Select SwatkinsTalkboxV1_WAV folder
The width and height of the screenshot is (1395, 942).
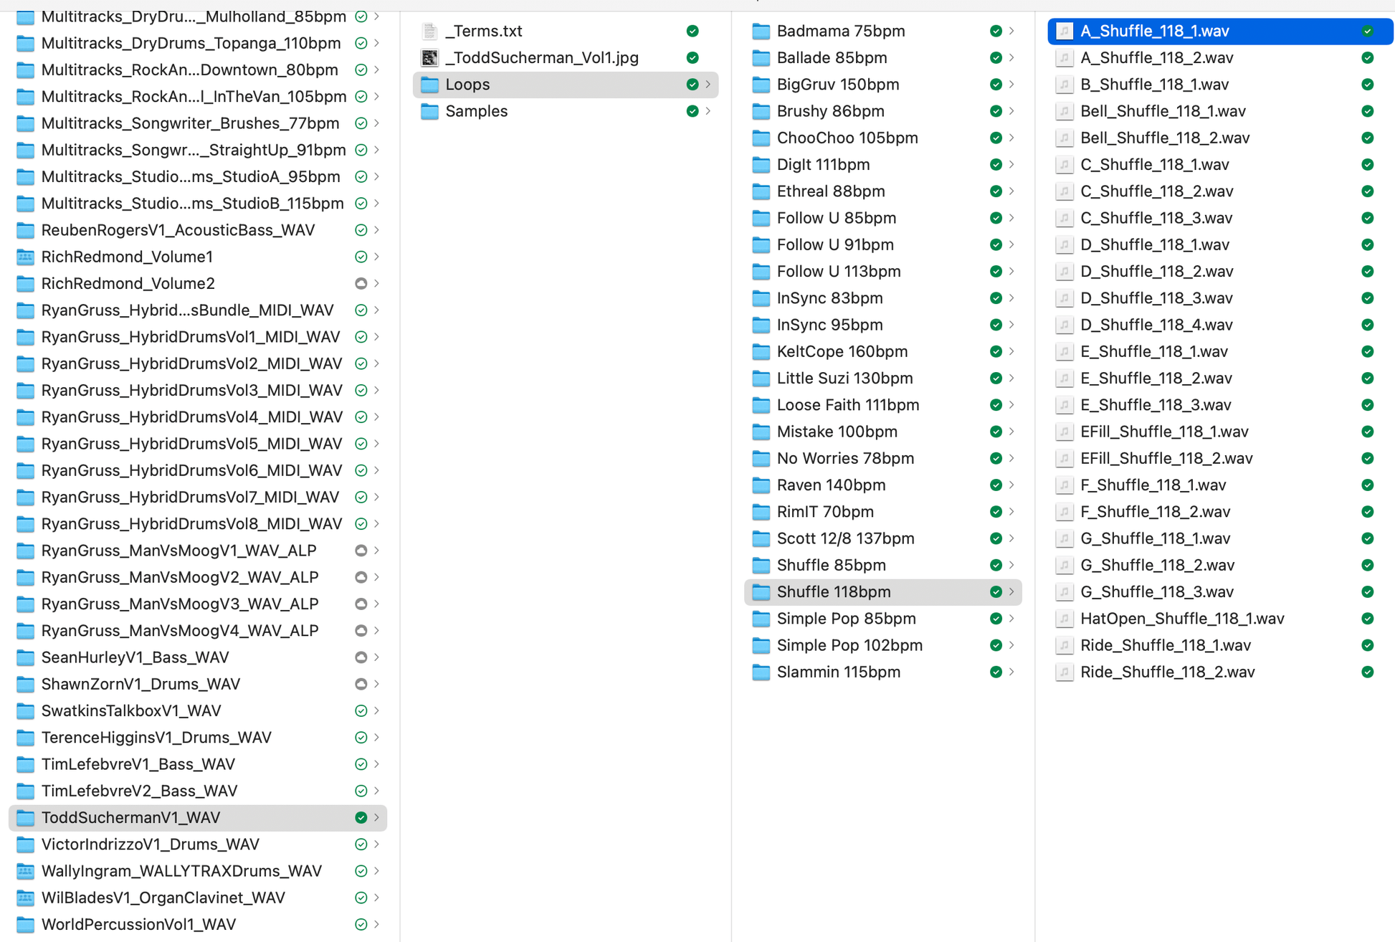point(198,710)
